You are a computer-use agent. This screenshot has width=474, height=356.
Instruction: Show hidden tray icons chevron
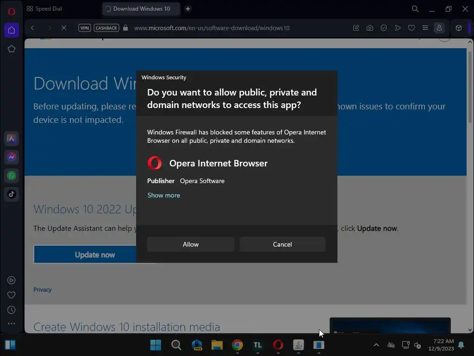[376, 345]
